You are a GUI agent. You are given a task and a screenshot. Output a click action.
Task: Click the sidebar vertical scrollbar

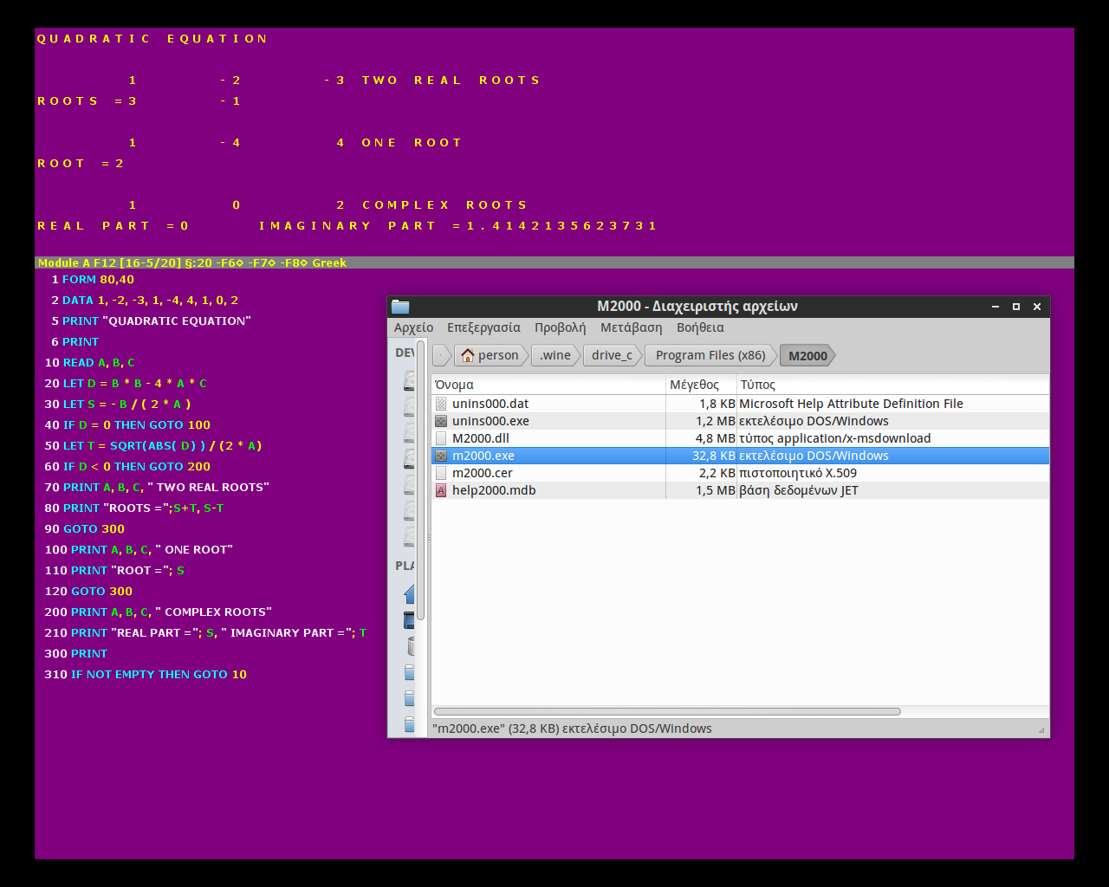tap(421, 481)
